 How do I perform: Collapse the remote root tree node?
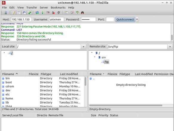92,52
